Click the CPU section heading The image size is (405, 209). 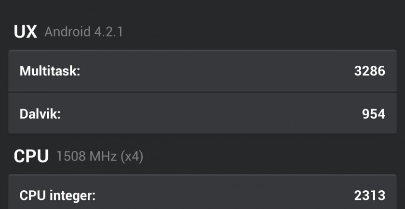(x=31, y=156)
